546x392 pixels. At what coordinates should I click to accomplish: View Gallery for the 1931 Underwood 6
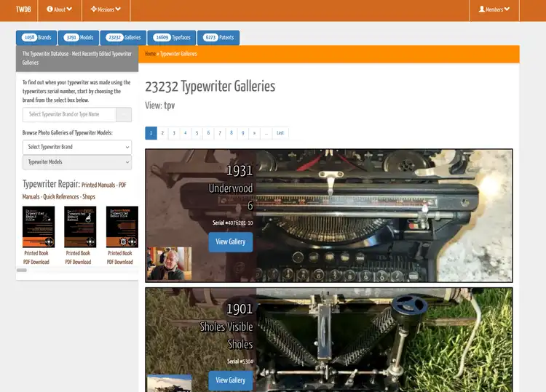click(x=231, y=242)
